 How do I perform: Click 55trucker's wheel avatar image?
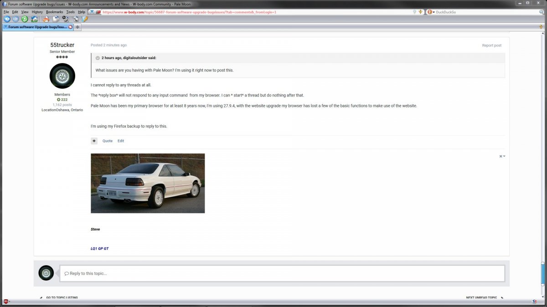tap(62, 76)
